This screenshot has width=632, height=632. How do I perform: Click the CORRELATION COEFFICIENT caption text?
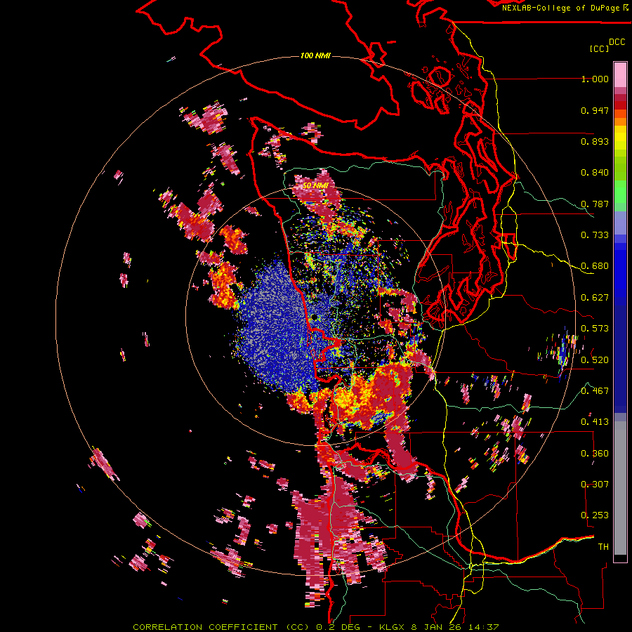coord(205,627)
